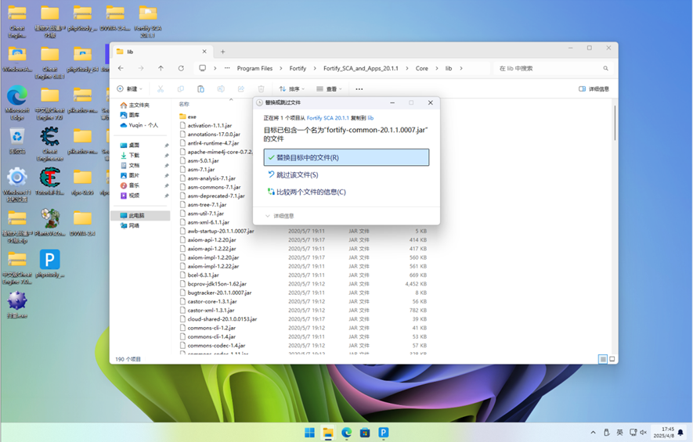Open the three-dot See more menu in the toolbar
The width and height of the screenshot is (693, 442).
(x=359, y=89)
